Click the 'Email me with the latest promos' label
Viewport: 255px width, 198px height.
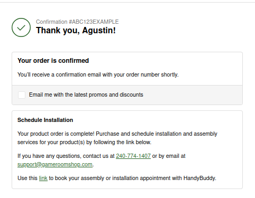pos(86,95)
